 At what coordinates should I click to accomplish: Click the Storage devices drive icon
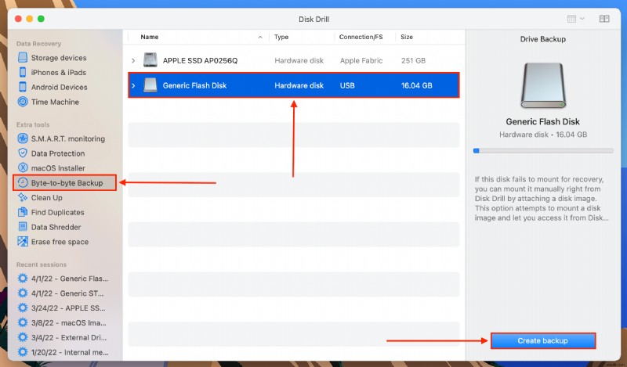pyautogui.click(x=23, y=57)
